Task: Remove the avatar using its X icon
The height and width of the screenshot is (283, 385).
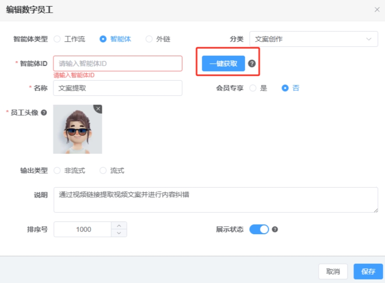Action: pyautogui.click(x=98, y=109)
